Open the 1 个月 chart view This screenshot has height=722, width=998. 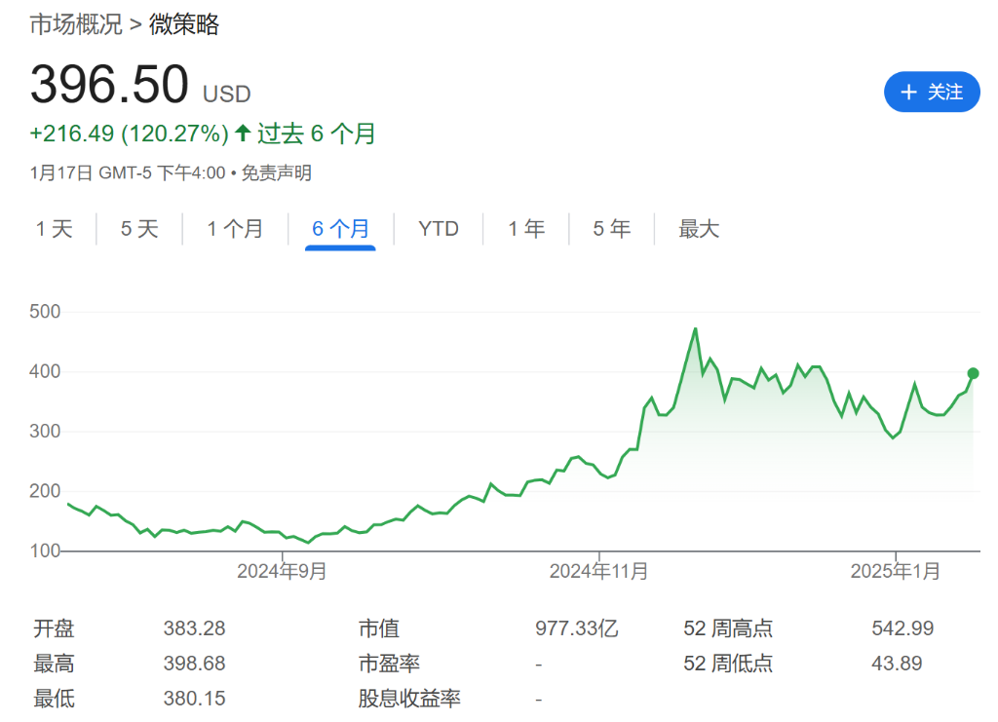[x=235, y=229]
